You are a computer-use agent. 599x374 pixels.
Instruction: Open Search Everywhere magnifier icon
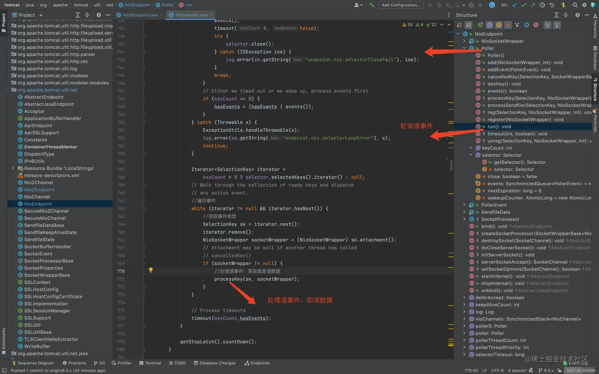pyautogui.click(x=575, y=5)
